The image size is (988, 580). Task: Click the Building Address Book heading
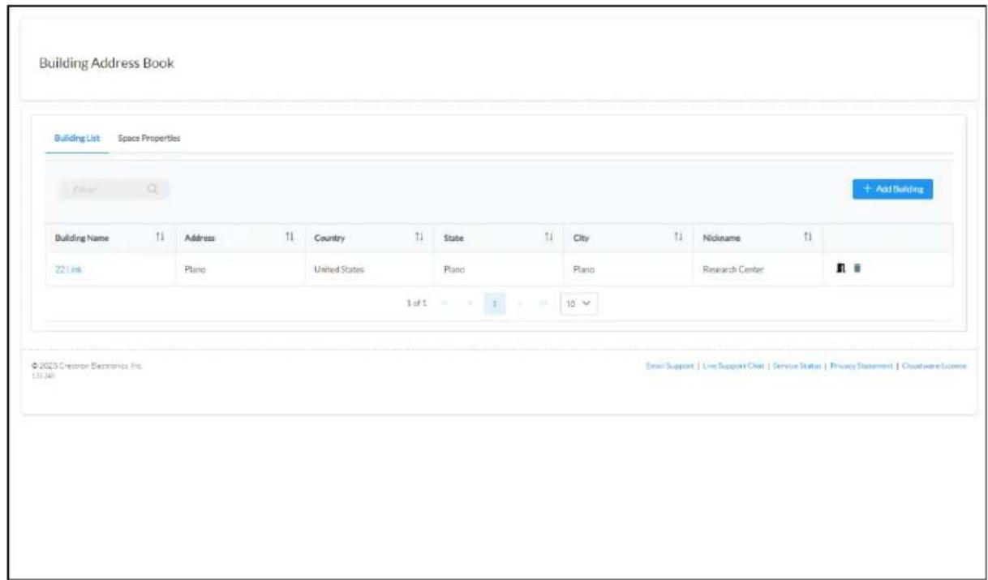click(106, 63)
